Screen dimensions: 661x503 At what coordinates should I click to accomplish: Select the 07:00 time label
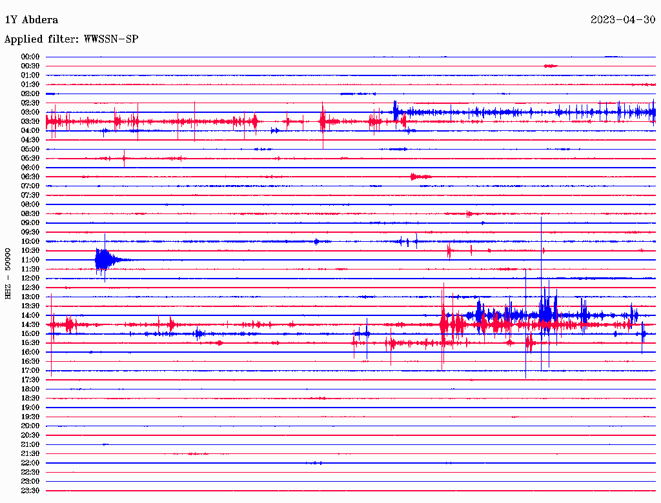[30, 186]
